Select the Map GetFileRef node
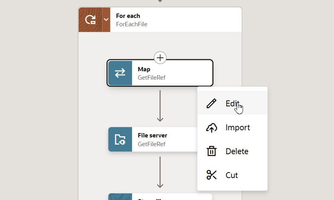334x200 pixels. tap(160, 73)
